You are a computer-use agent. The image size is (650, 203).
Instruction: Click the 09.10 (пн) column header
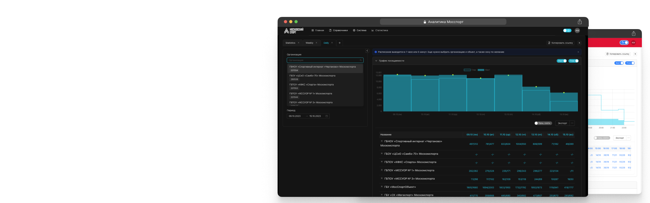[x=472, y=135]
